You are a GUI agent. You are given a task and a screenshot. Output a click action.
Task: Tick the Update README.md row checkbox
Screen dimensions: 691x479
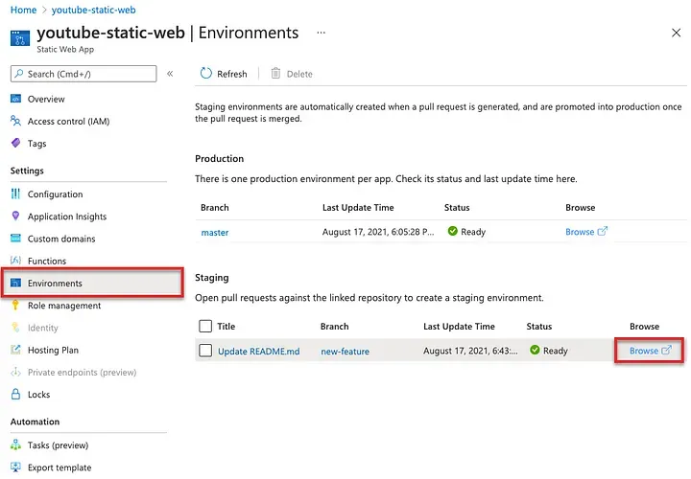click(205, 351)
